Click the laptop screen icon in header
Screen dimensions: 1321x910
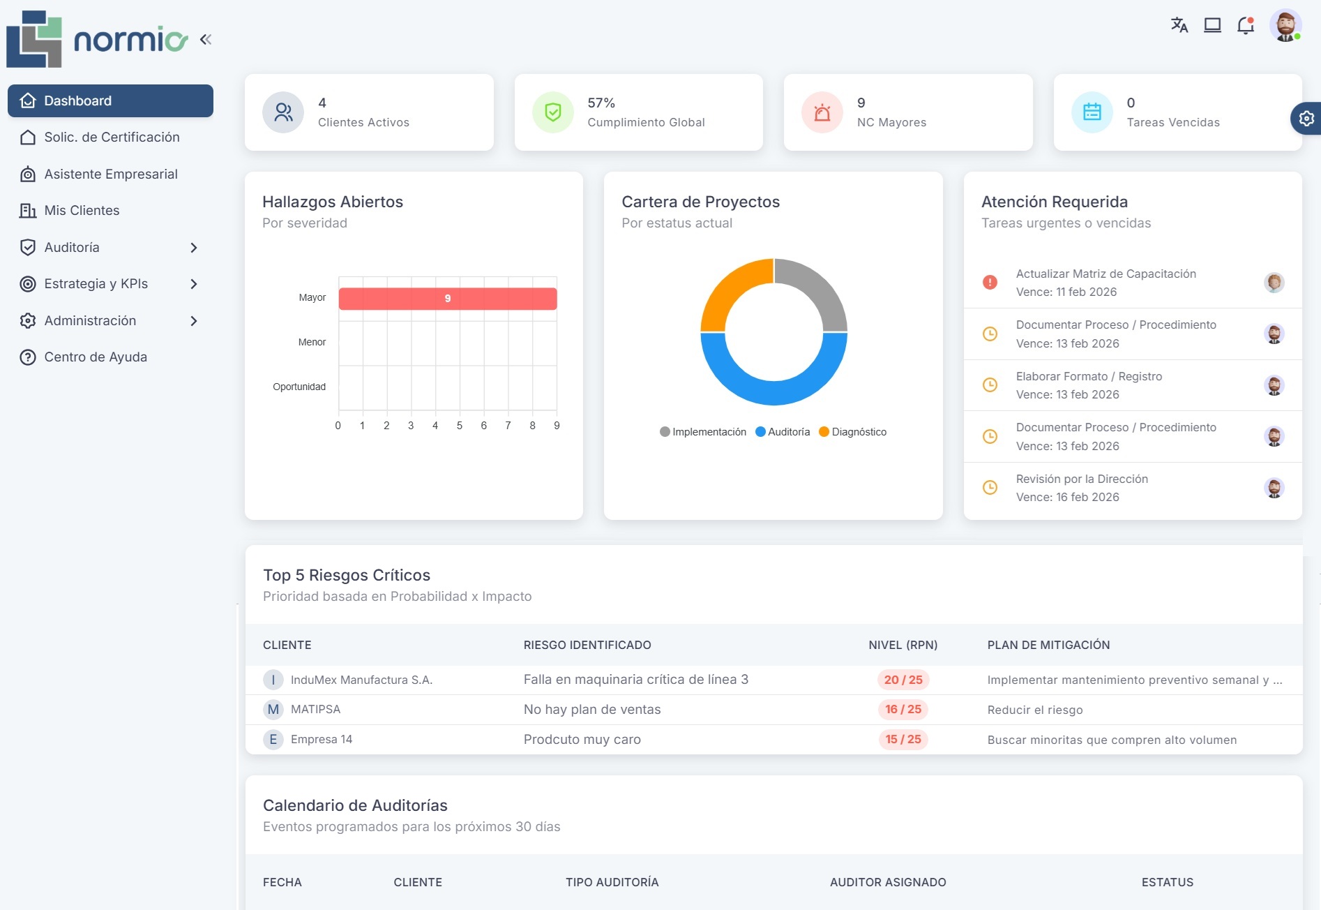(x=1212, y=26)
